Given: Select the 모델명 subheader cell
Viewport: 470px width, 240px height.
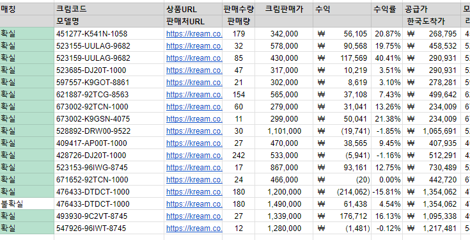Looking at the screenshot, I should [109, 21].
